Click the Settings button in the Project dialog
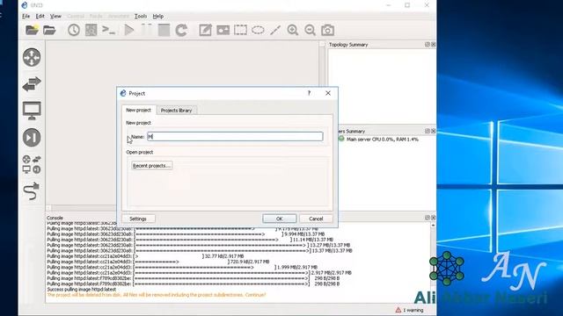 (138, 219)
